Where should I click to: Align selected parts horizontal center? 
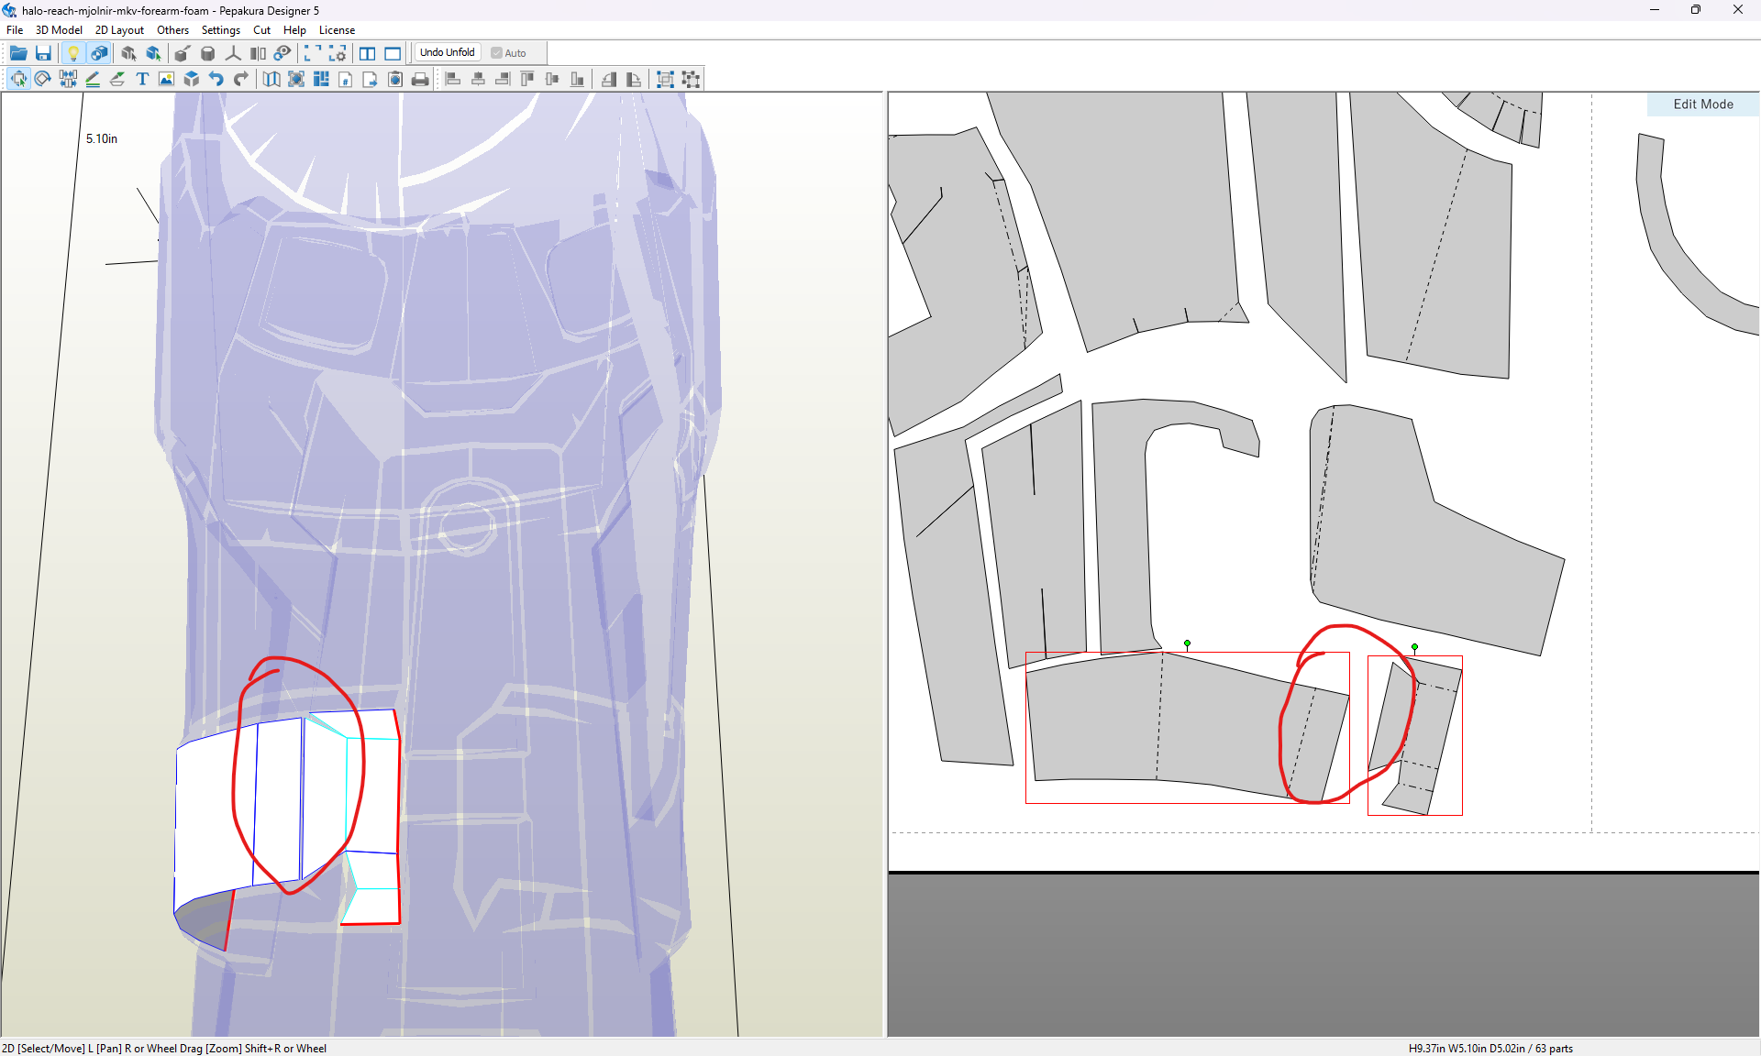tap(478, 79)
